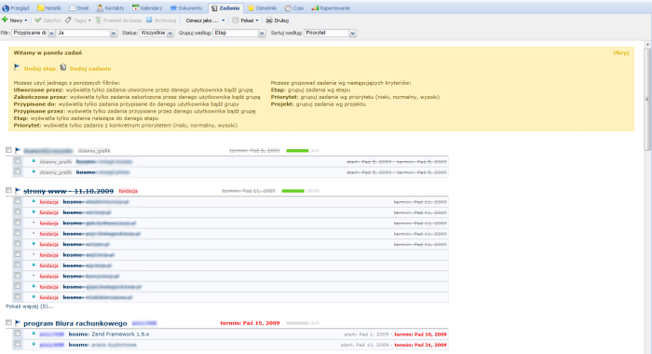Tick checkbox of Zend Framework 1.9.x task
The image size is (652, 354).
pos(17,334)
